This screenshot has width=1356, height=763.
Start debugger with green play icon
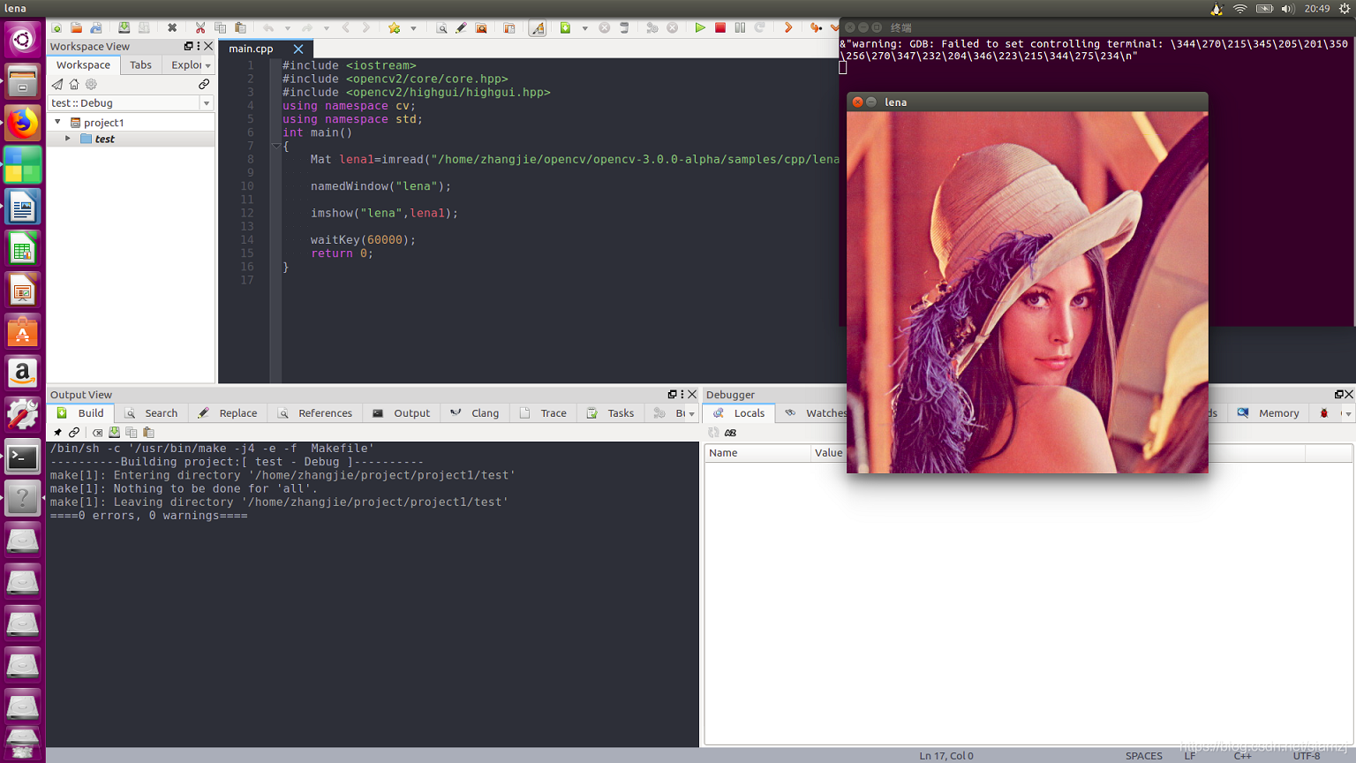tap(699, 28)
